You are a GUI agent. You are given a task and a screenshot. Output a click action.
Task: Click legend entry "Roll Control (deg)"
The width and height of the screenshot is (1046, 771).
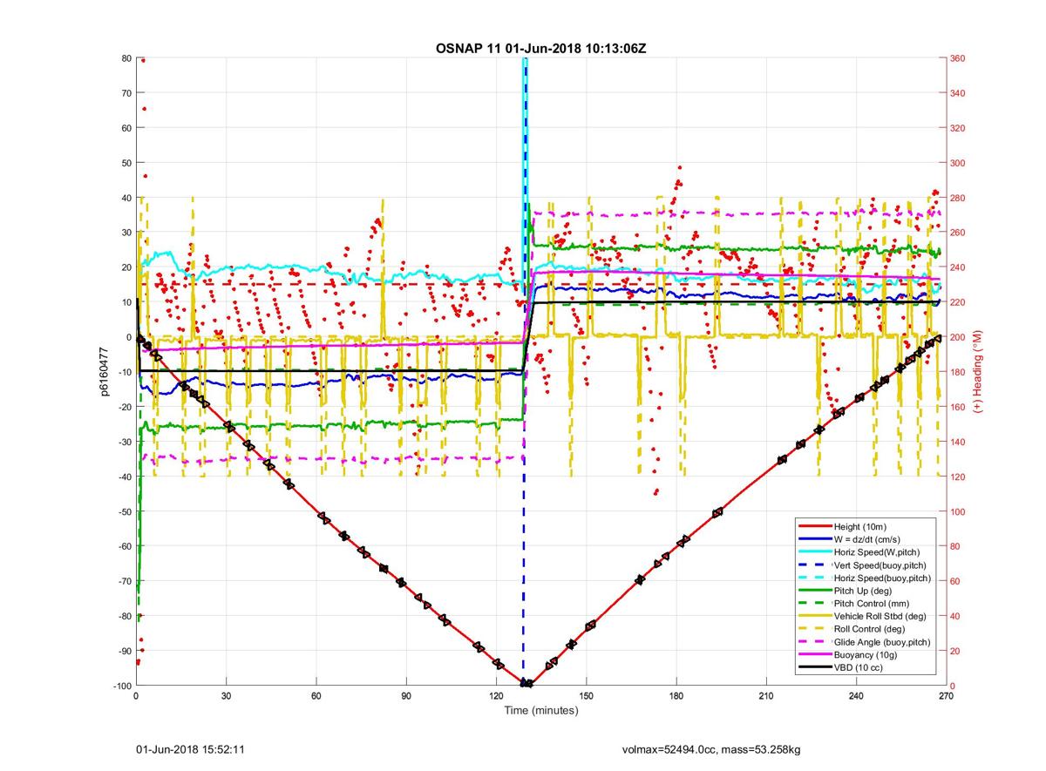[x=870, y=629]
